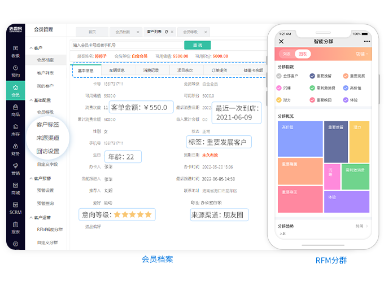Toggle the 沉睡 group checkbox

click(x=279, y=88)
